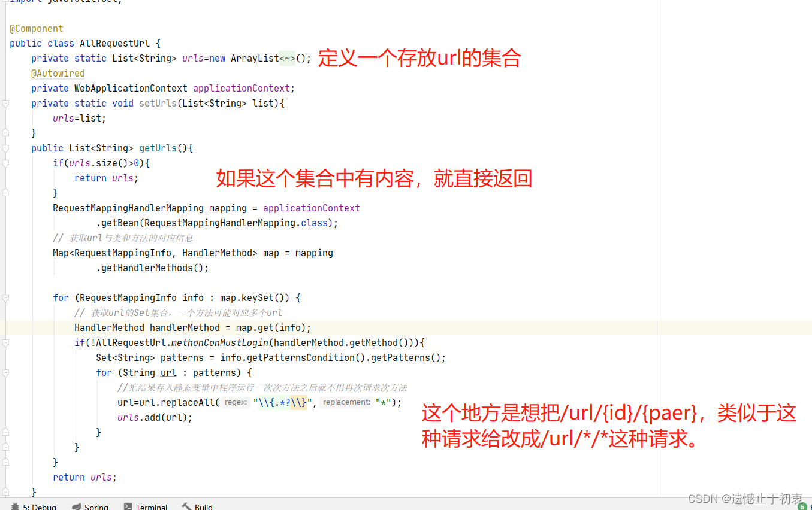Click urls.add(url); statement

[x=155, y=418]
